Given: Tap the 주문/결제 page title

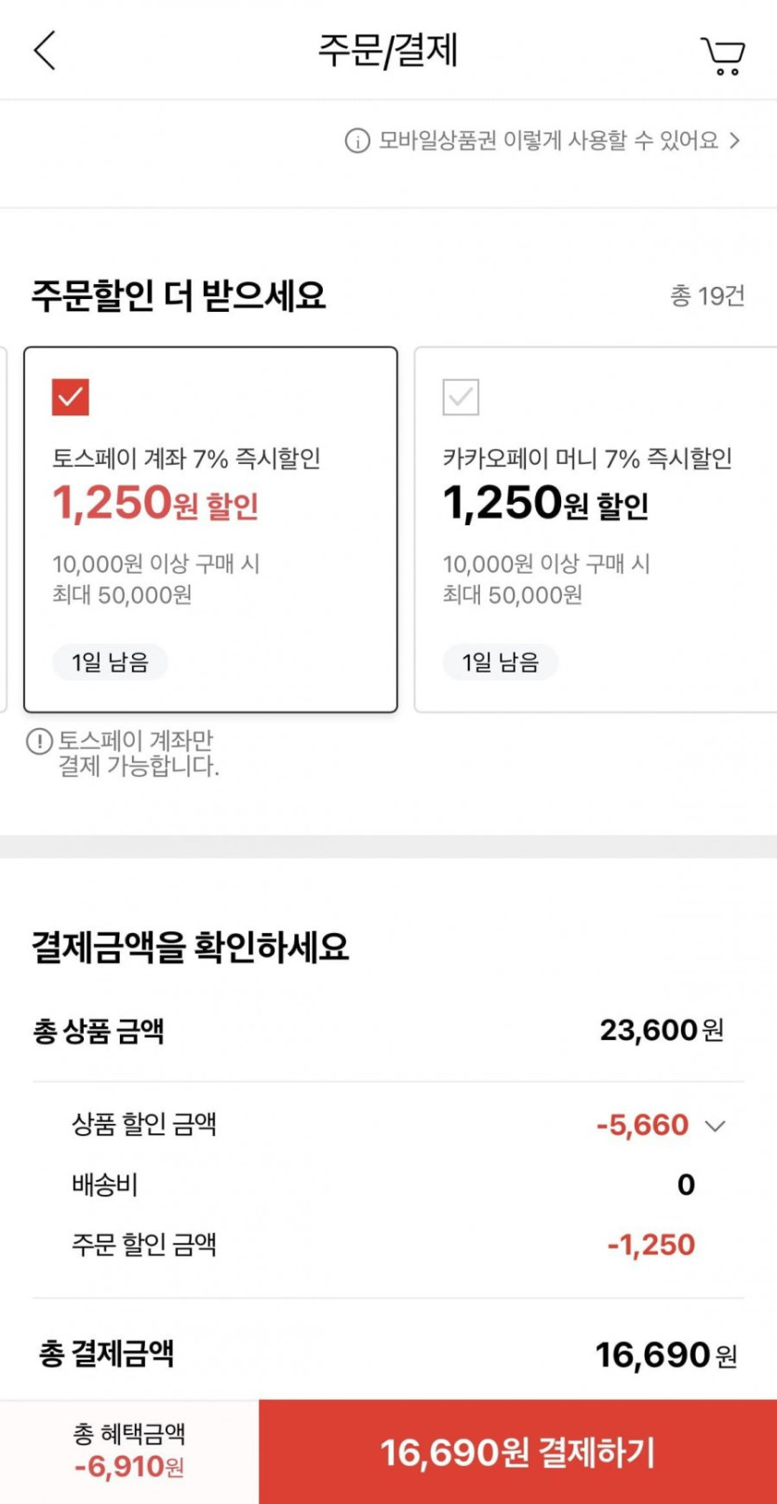Looking at the screenshot, I should pyautogui.click(x=388, y=50).
